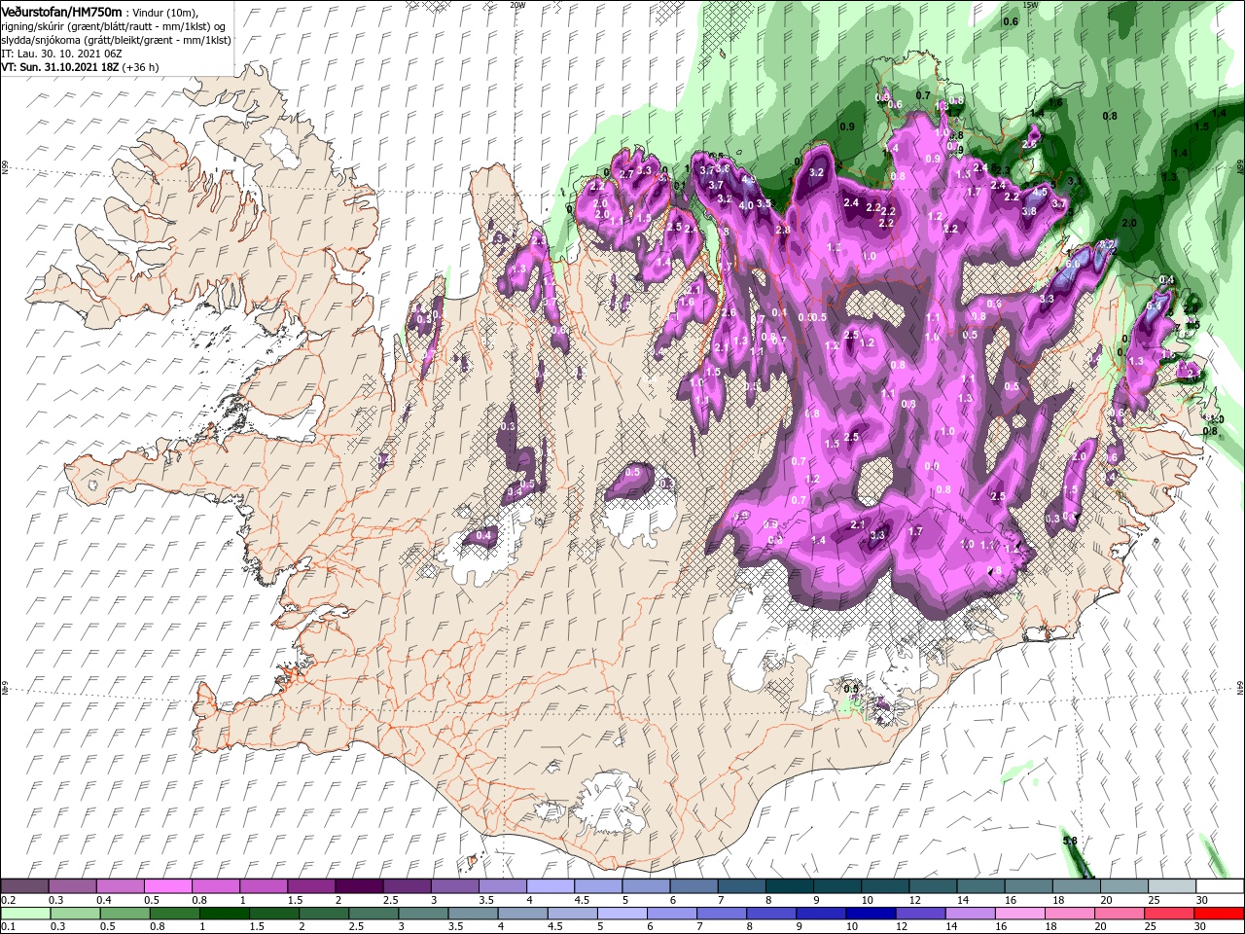Click the lower-row swatch starting at 3
The width and height of the screenshot is (1245, 934).
[x=423, y=913]
